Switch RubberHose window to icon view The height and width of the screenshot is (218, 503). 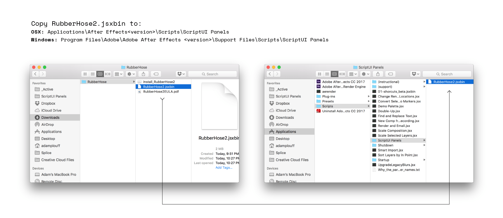[85, 74]
